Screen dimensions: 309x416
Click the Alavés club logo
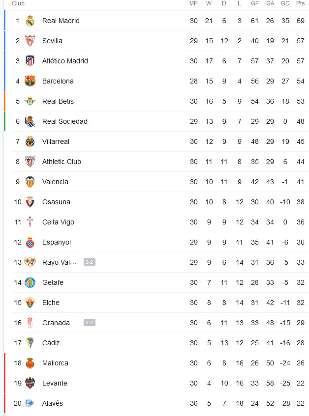coord(30,404)
